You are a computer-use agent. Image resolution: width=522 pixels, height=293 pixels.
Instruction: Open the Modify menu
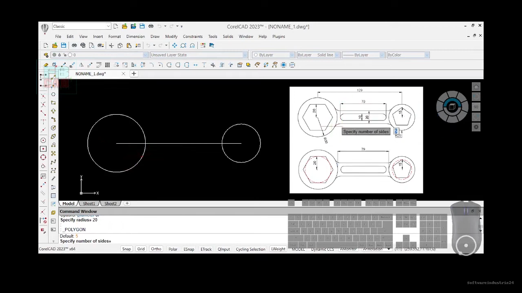[171, 37]
